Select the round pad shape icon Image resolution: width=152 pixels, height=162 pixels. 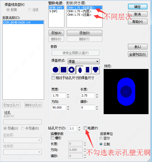[x=56, y=70]
